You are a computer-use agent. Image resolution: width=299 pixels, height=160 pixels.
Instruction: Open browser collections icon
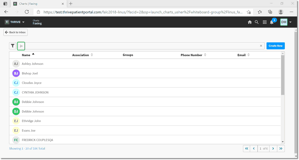[x=270, y=12]
